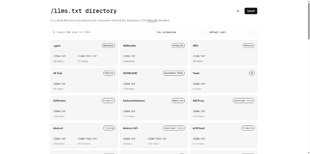
Task: Open 4EVERLAND /llms.txt link
Action: point(129,84)
